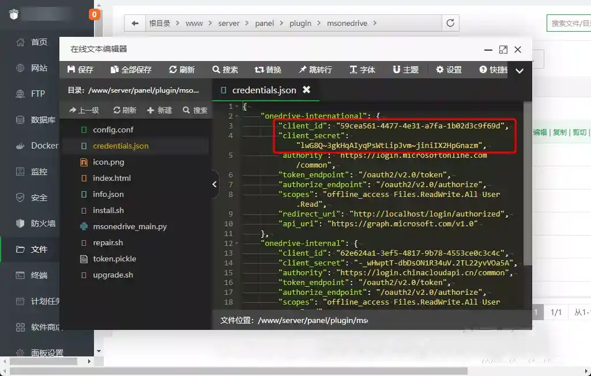This screenshot has height=376, width=591.
Task: Open the 替换 replace tool
Action: coord(268,70)
